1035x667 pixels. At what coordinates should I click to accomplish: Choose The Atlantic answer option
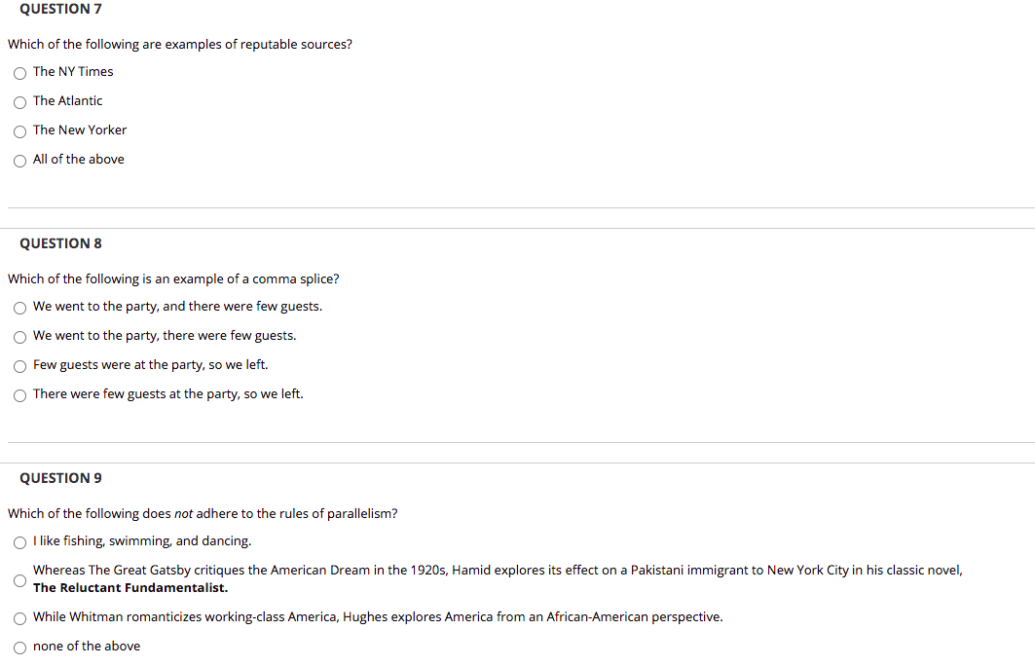(x=19, y=102)
